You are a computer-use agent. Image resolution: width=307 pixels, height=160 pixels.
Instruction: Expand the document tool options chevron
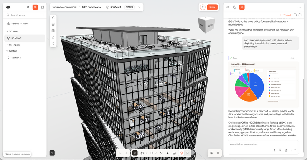click(156, 153)
